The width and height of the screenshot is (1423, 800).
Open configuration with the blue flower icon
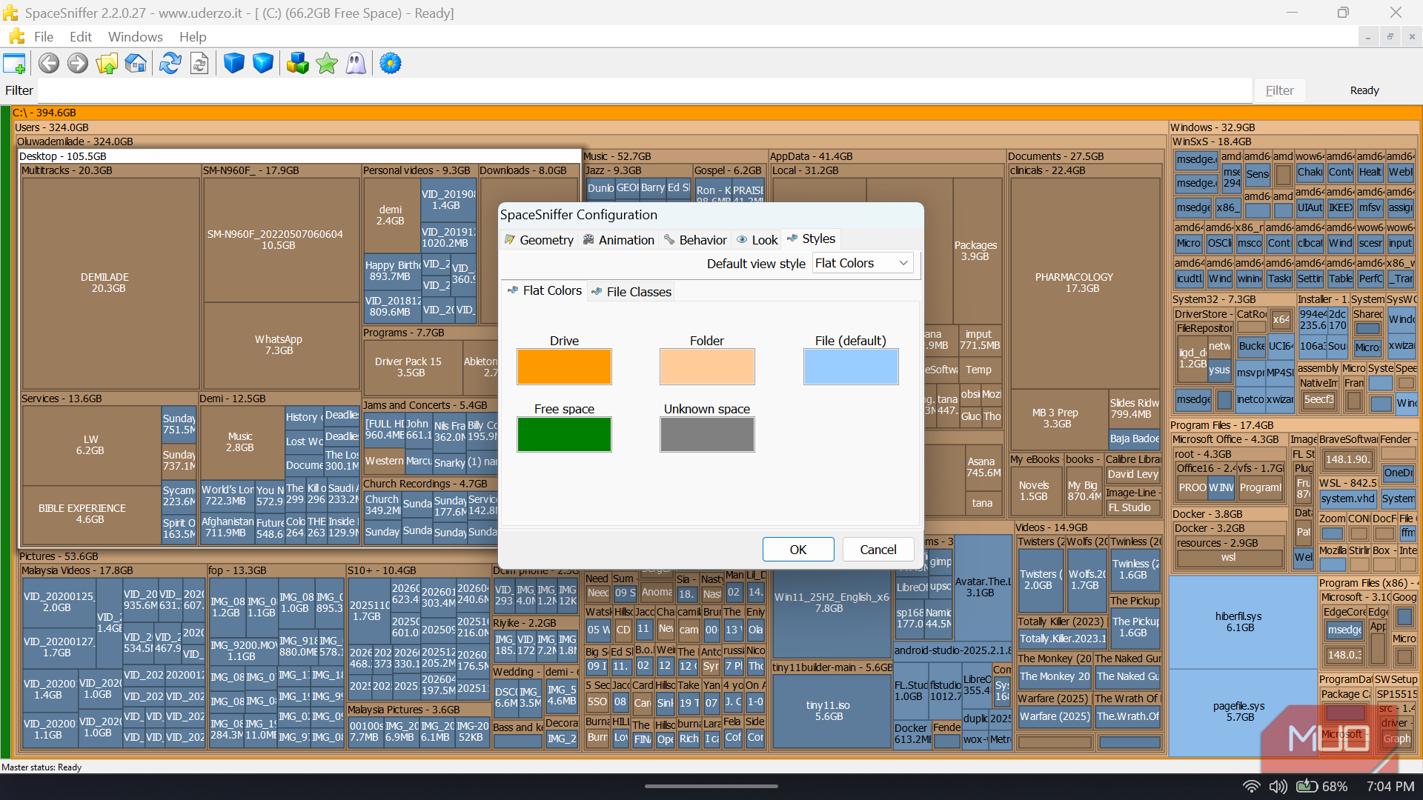[x=391, y=64]
